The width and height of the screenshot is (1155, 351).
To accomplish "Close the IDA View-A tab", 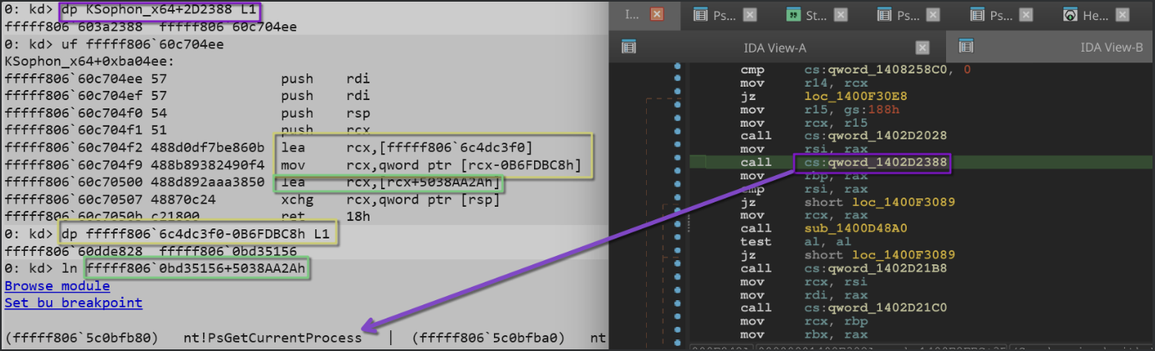I will (923, 48).
